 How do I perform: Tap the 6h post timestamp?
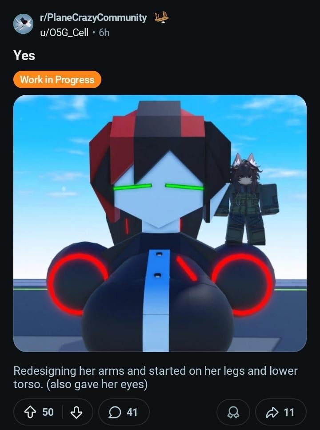[x=104, y=32]
